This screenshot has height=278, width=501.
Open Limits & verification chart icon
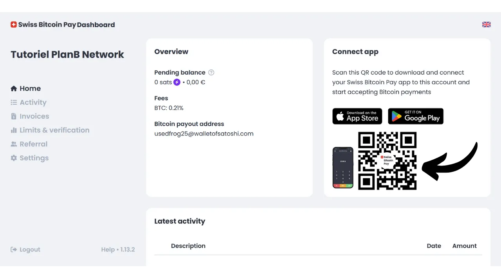(14, 130)
